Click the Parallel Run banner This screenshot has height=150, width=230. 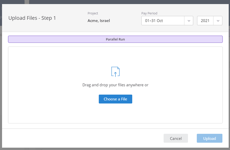point(115,39)
